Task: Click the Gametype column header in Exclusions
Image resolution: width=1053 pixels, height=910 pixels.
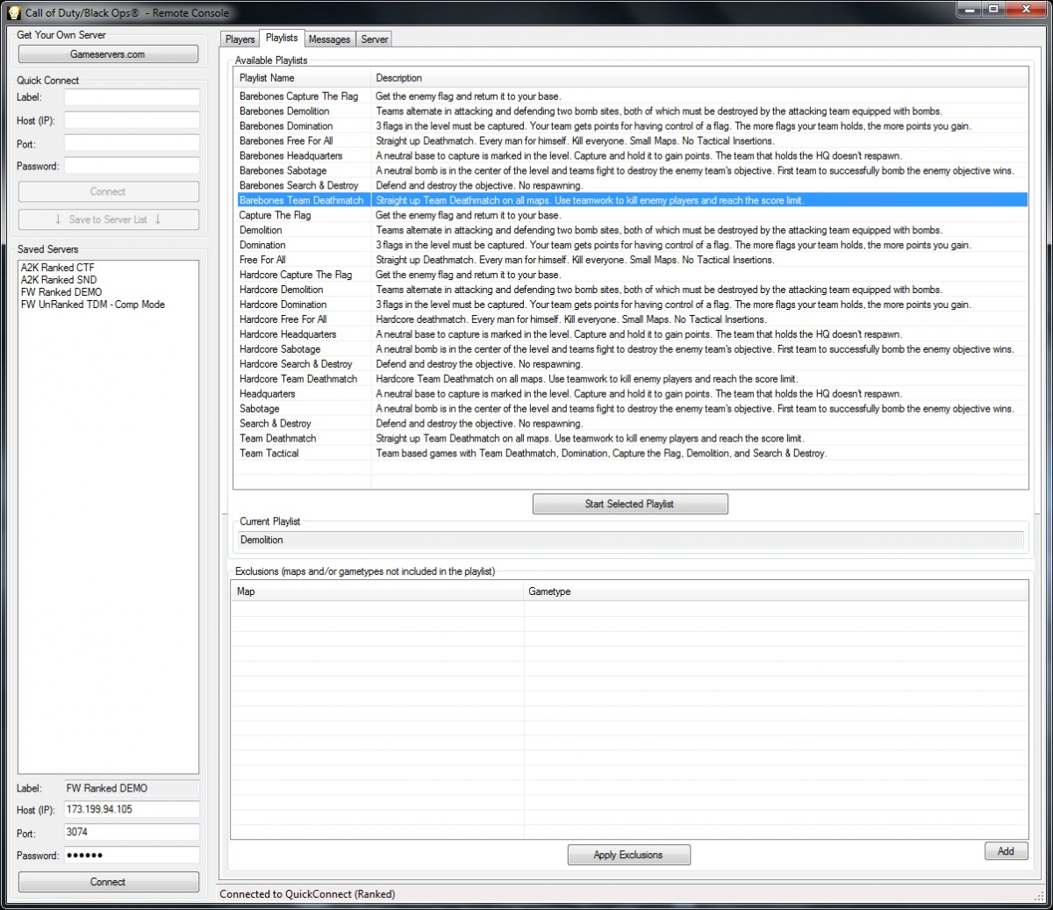Action: (549, 591)
